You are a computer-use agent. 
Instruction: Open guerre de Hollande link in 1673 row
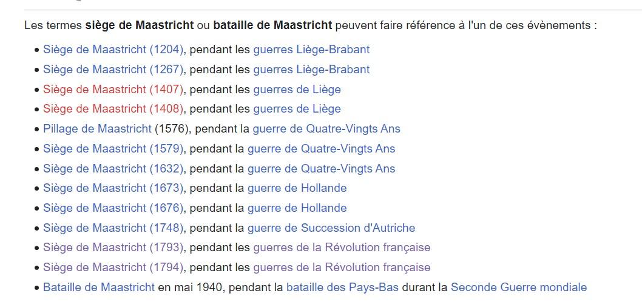[297, 188]
